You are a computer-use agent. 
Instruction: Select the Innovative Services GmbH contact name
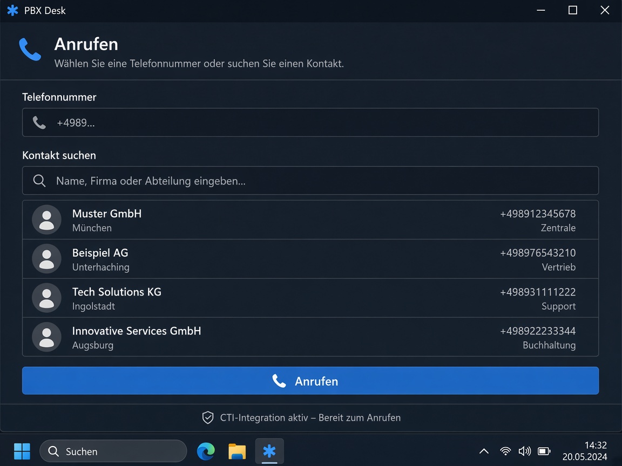click(x=137, y=331)
